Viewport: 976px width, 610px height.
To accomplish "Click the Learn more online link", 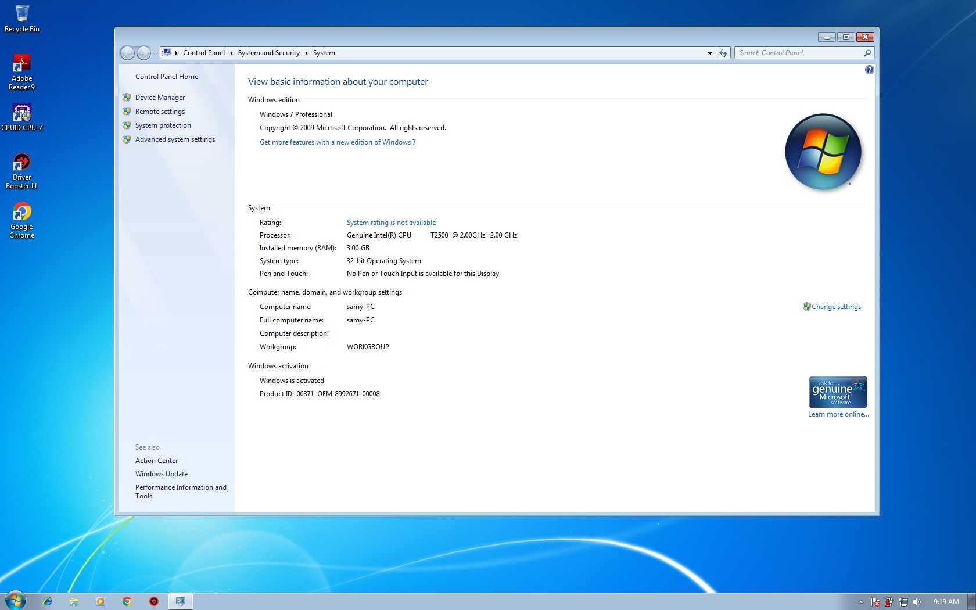I will (838, 414).
